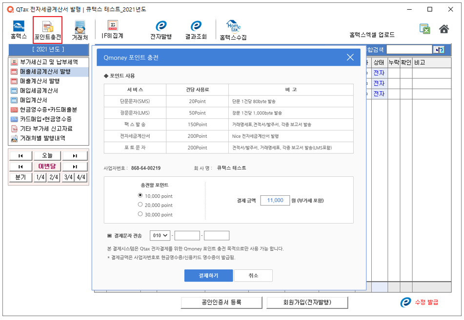Go to next month arrow beside 이번달
The height and width of the screenshot is (320, 464).
[75, 167]
